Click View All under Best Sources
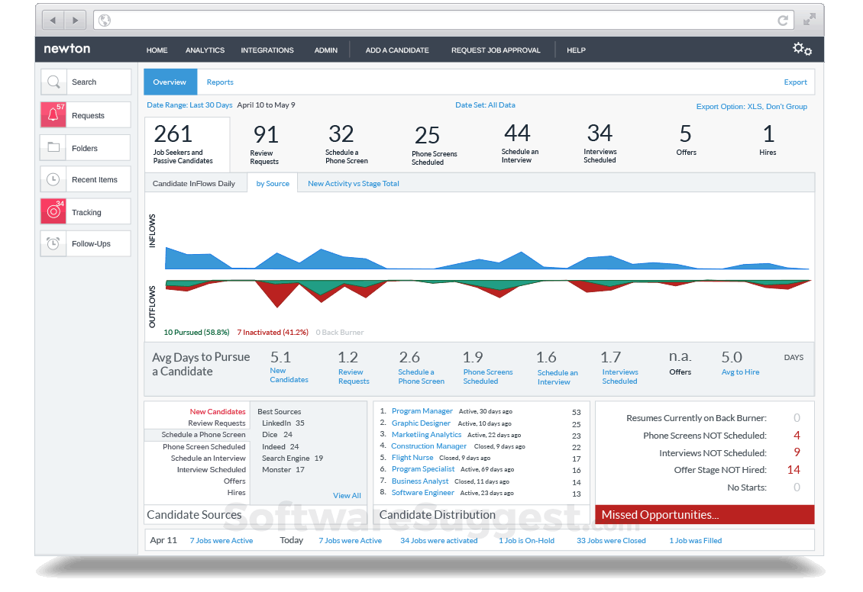The width and height of the screenshot is (863, 592). (347, 495)
